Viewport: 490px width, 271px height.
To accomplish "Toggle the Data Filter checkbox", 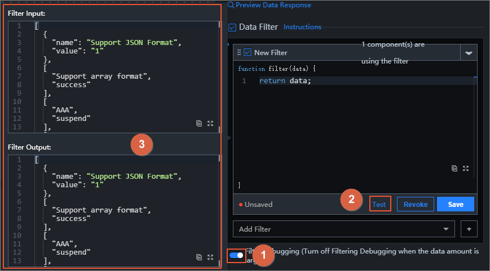I will (232, 28).
